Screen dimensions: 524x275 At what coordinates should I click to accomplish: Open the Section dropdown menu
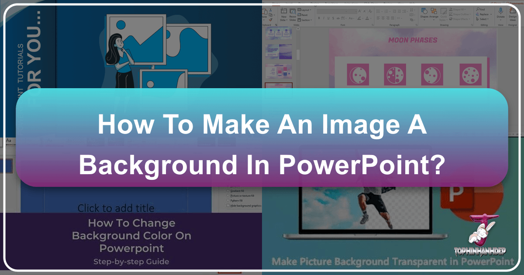[305, 20]
